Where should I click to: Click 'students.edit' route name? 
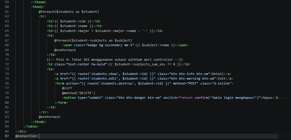click(x=105, y=79)
